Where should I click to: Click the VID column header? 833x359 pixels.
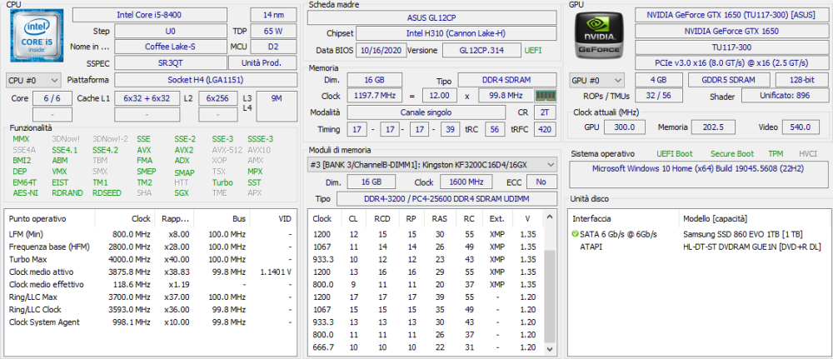point(272,218)
